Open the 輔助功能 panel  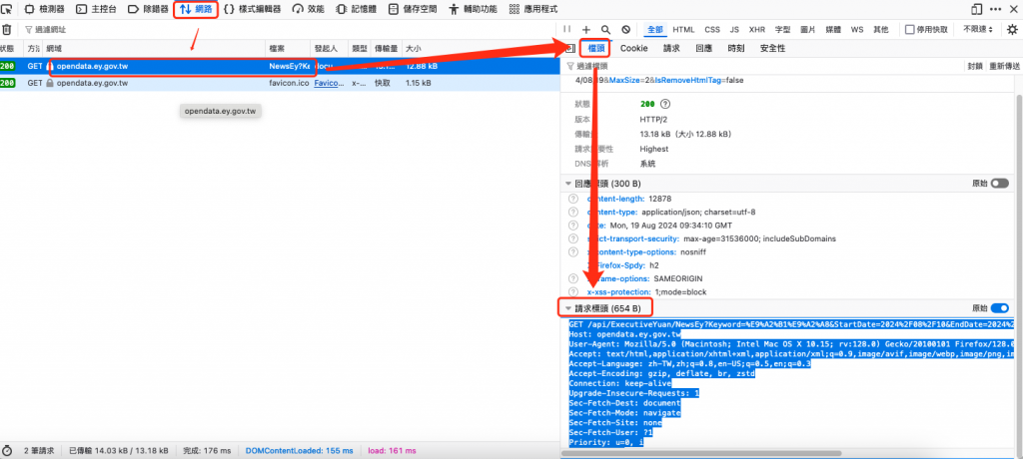pyautogui.click(x=473, y=9)
